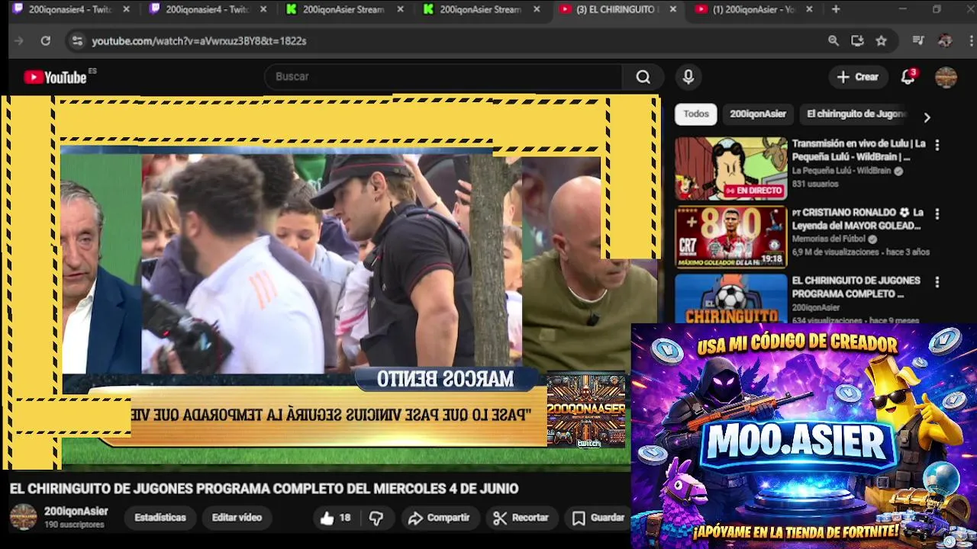Start voice search with the microphone icon

[688, 77]
